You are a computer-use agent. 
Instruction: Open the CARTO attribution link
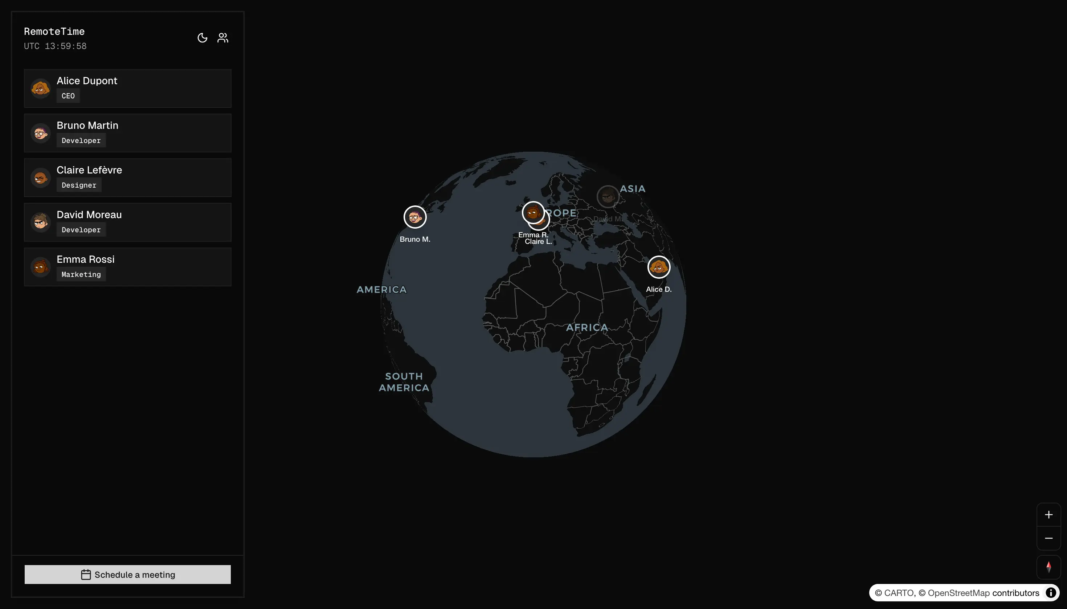[899, 593]
